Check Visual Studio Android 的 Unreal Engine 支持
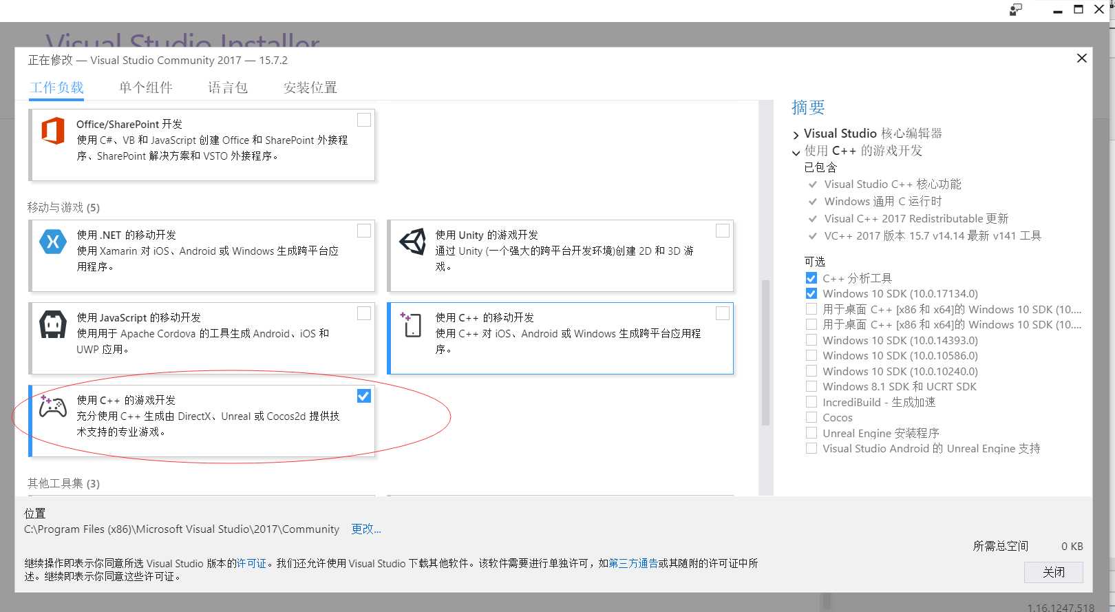 coord(811,448)
